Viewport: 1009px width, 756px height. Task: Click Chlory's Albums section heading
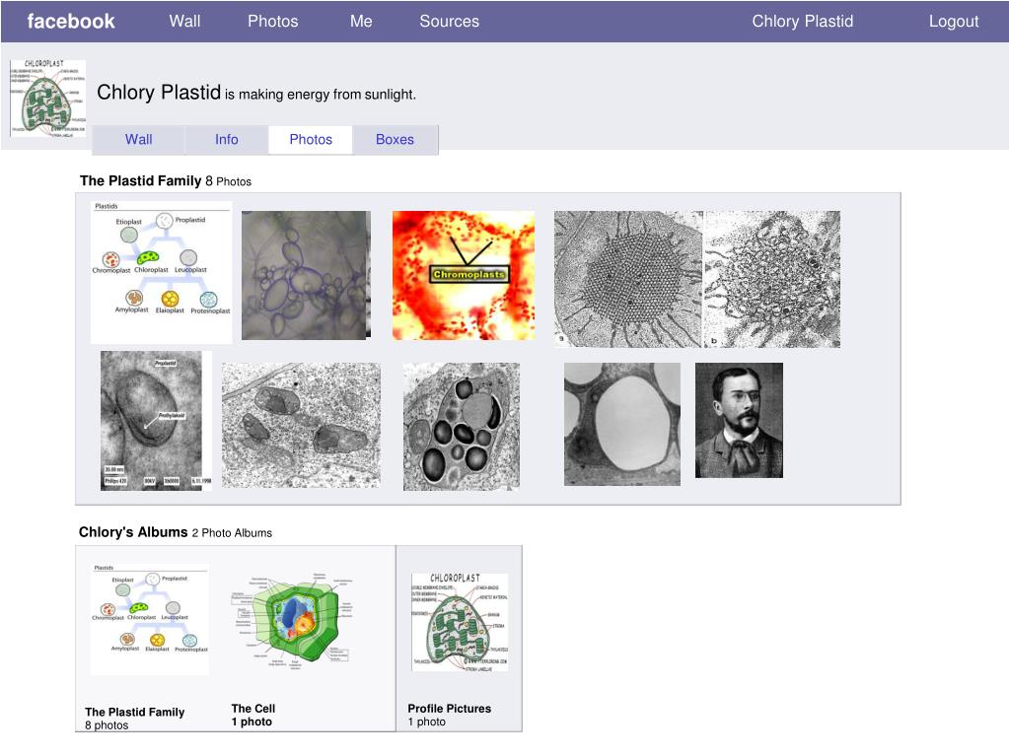[x=133, y=532]
